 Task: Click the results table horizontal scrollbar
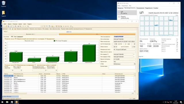click(69, 93)
